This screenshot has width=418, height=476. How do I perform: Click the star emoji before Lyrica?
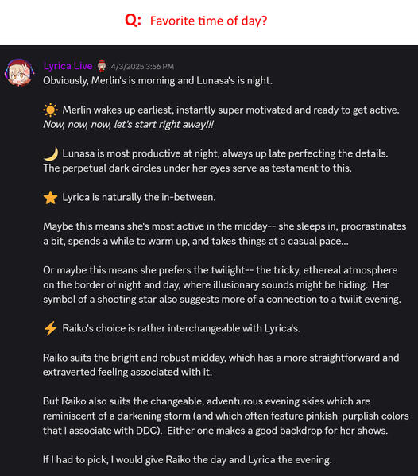(x=50, y=198)
